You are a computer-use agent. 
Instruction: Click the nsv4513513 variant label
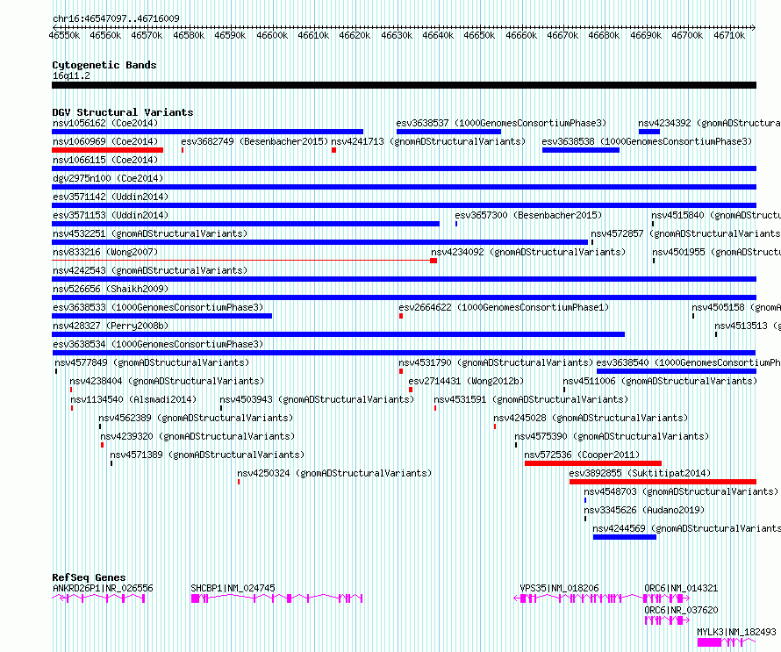pyautogui.click(x=747, y=326)
